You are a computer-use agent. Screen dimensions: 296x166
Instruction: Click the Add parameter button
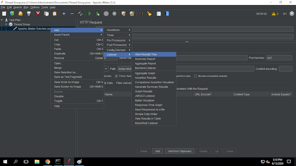158,151
